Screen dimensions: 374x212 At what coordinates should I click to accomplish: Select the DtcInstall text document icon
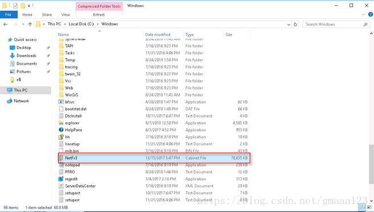point(61,116)
